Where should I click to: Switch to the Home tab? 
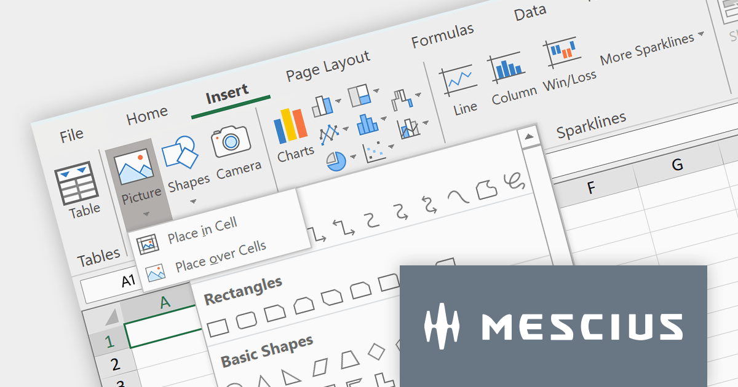pos(146,114)
